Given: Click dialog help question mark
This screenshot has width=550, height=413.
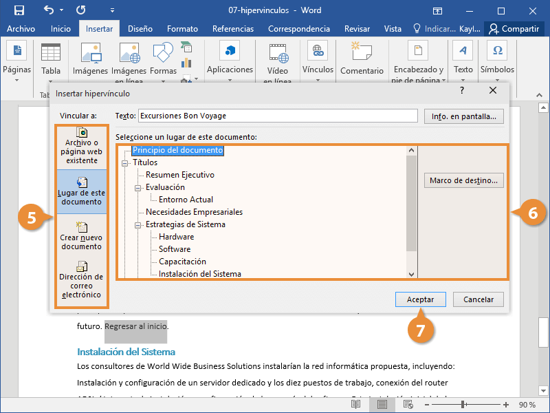Looking at the screenshot, I should click(462, 91).
